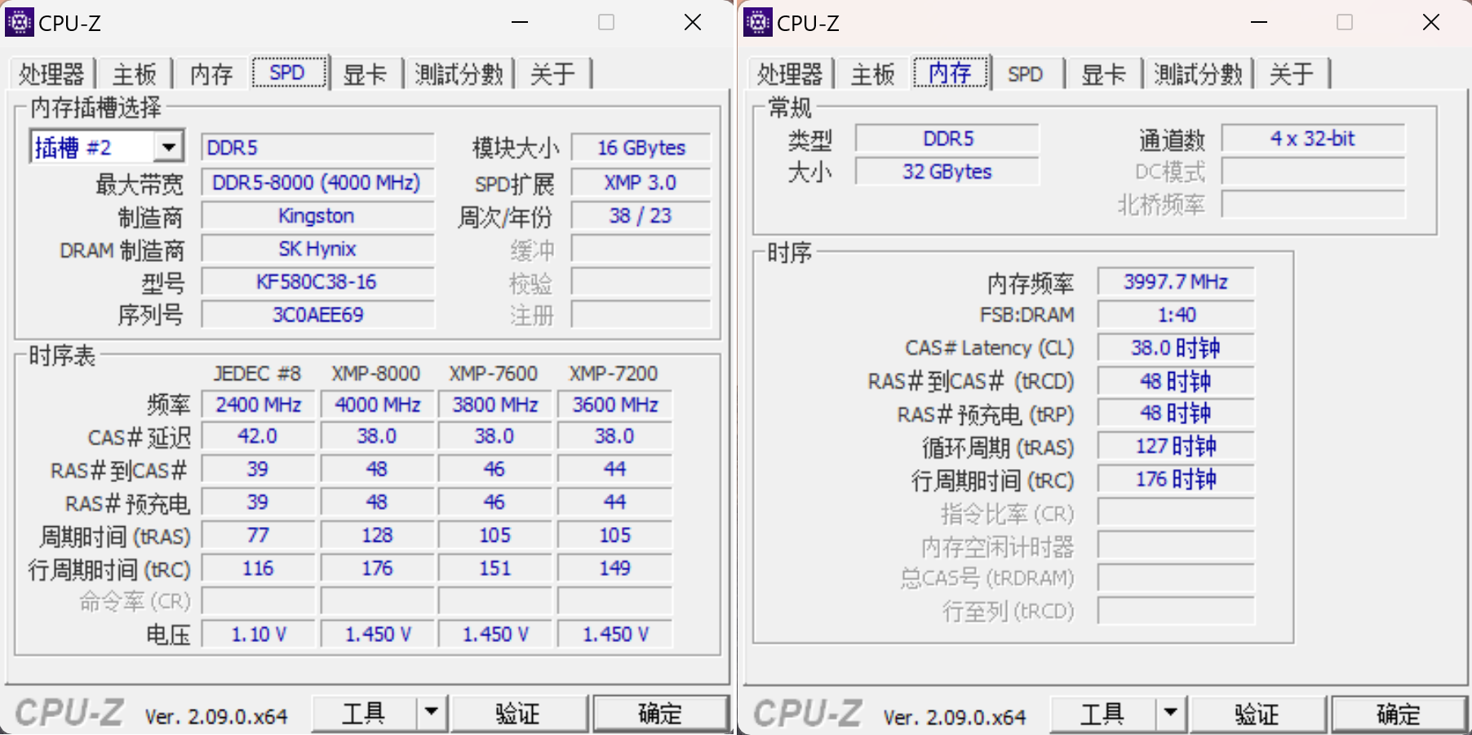Viewport: 1472px width, 735px height.
Task: Click the 176 时钟 tRC value
Action: tap(1176, 479)
